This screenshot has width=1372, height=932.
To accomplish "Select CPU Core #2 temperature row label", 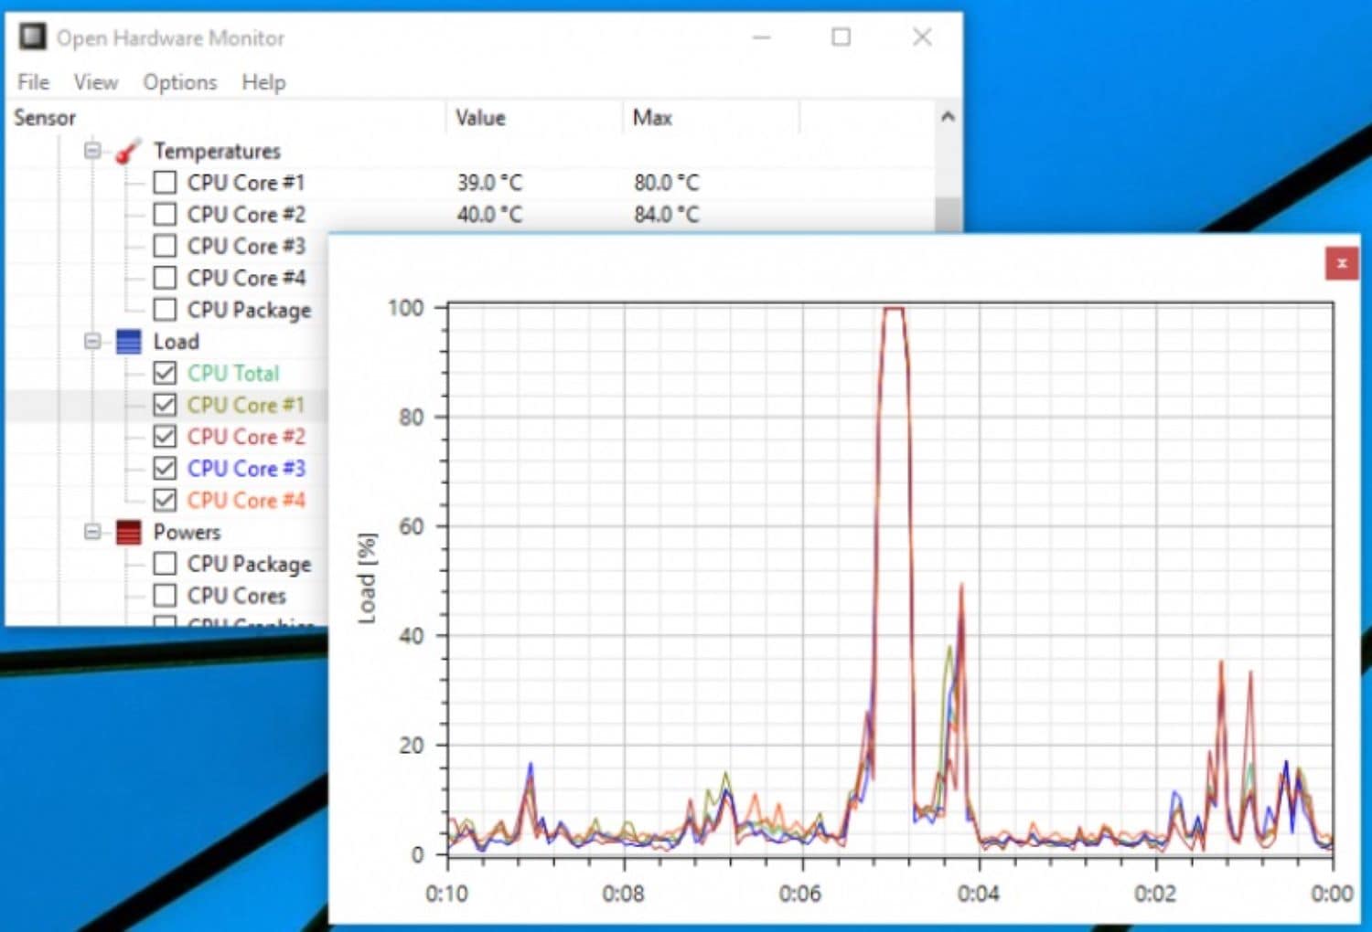I will (246, 215).
